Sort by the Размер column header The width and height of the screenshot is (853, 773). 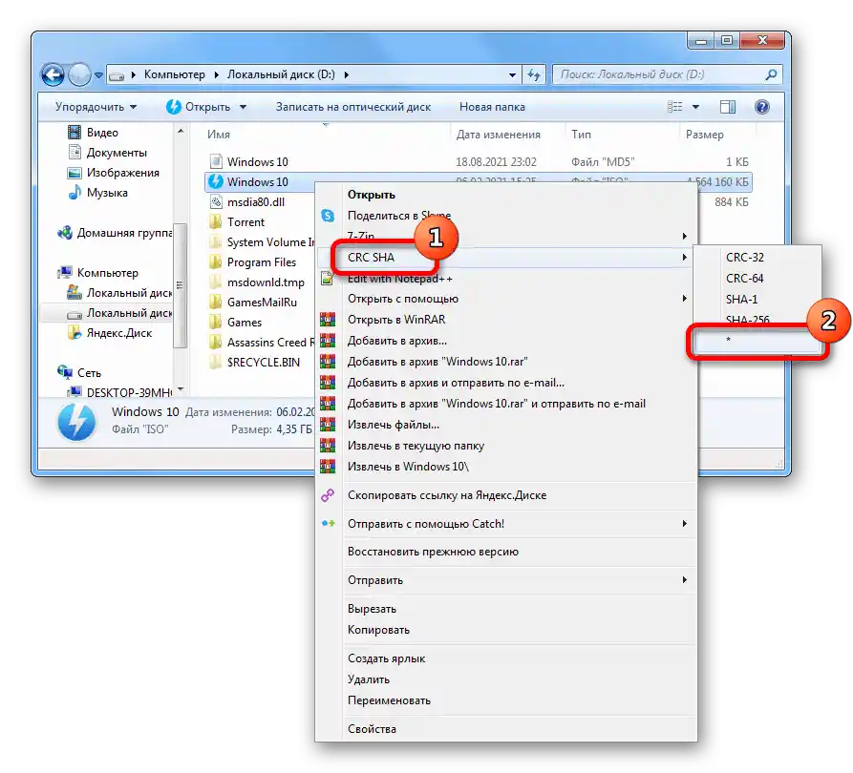click(705, 135)
